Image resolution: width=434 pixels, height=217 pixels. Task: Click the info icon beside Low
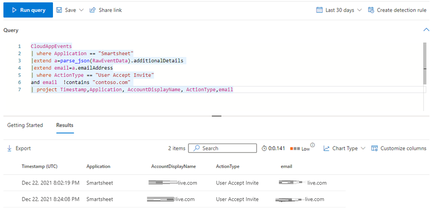(313, 145)
